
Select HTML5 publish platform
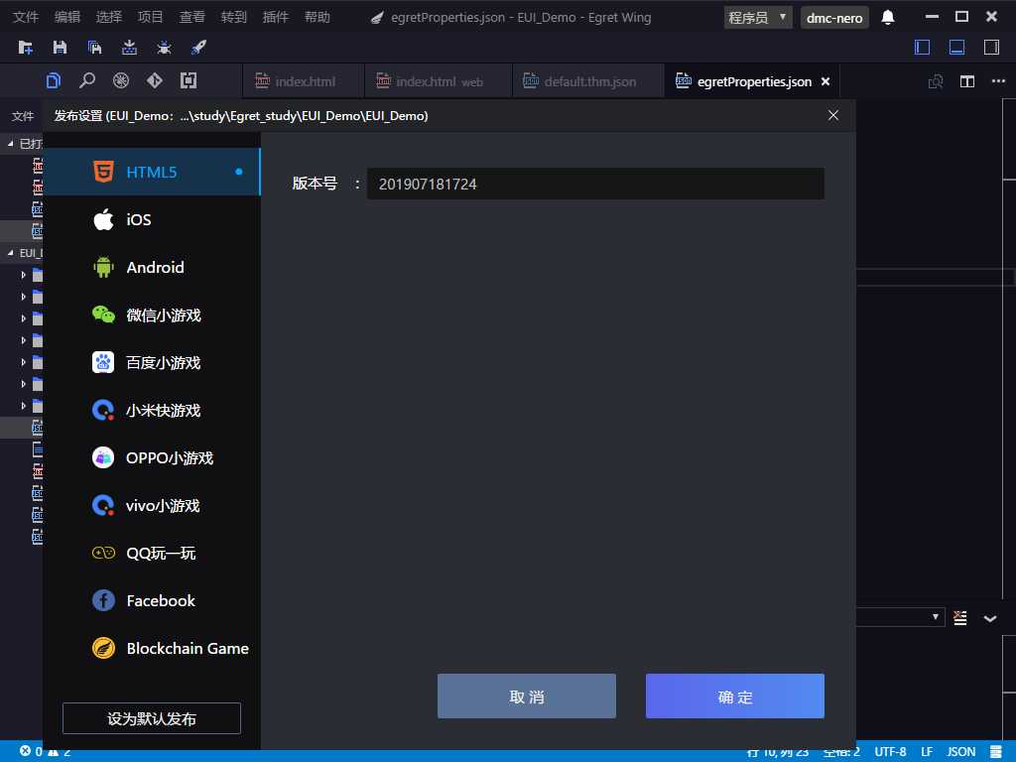click(x=152, y=172)
